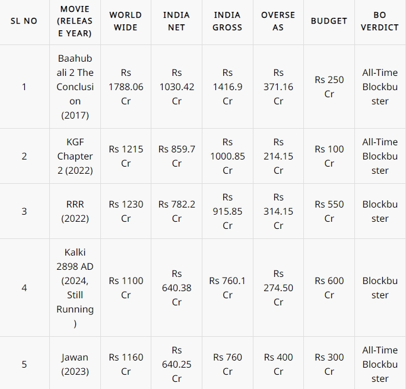Select the Jawan (2023) movie cell
The image size is (406, 389).
point(75,364)
